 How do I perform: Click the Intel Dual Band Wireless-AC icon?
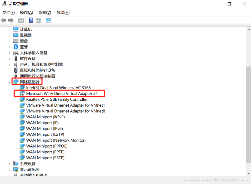[x=22, y=88]
